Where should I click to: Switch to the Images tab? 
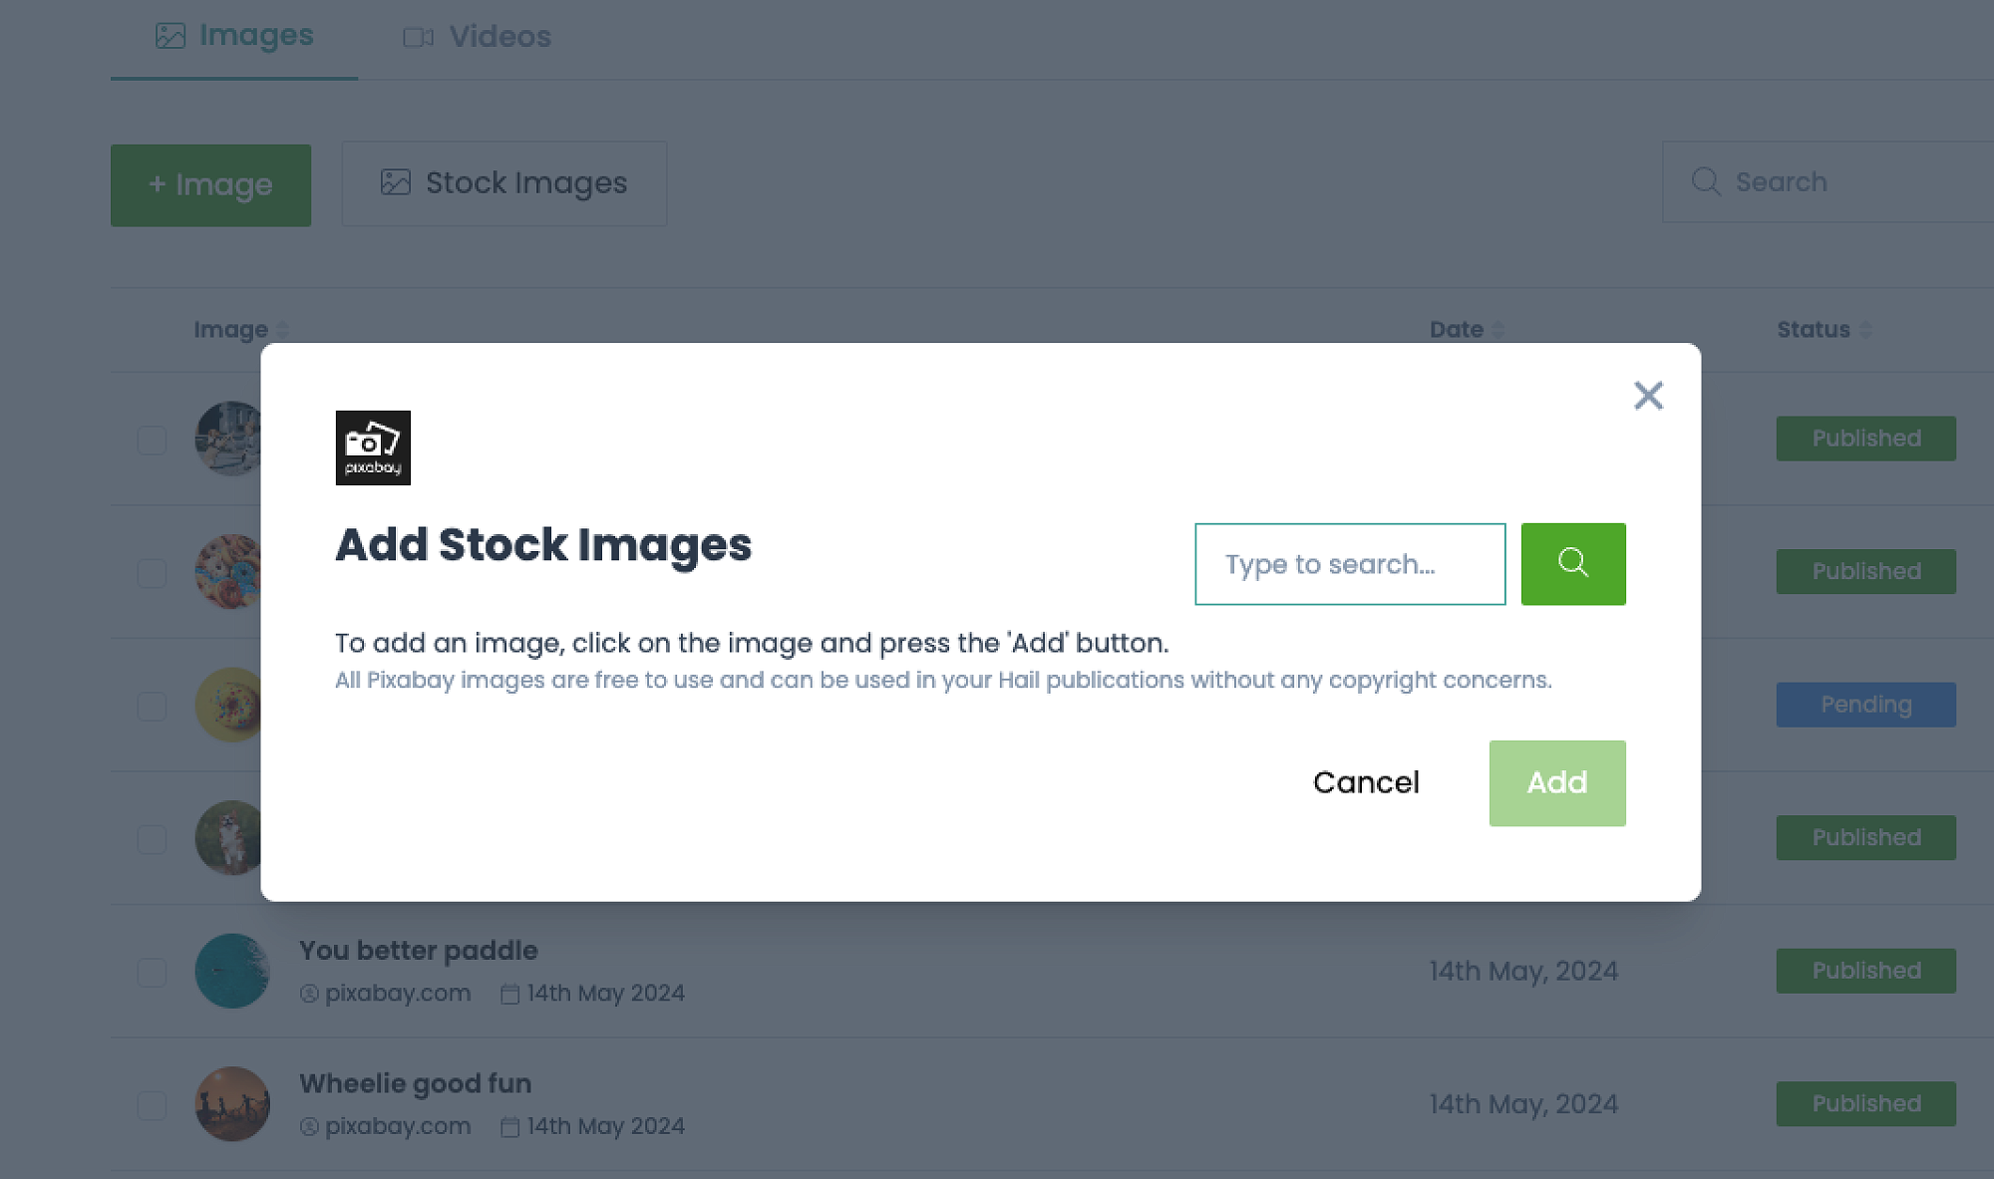coord(234,37)
